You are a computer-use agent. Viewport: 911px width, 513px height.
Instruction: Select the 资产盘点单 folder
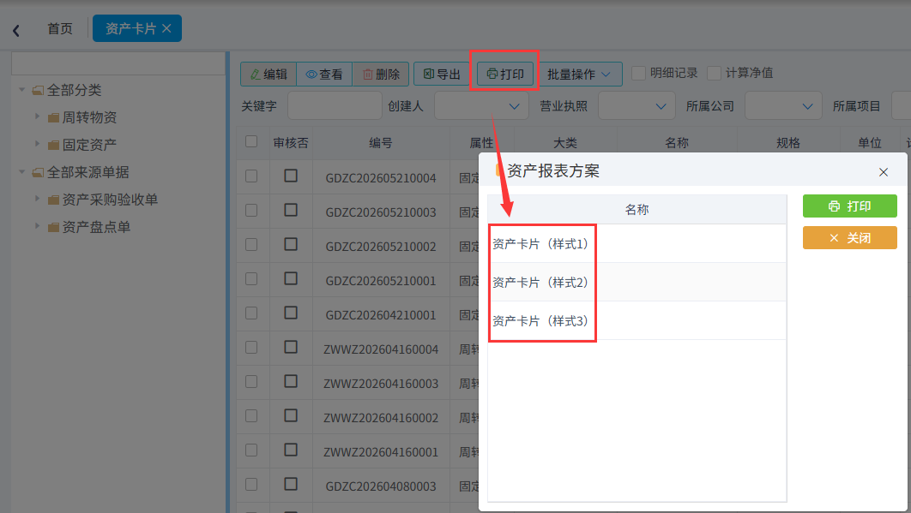96,227
